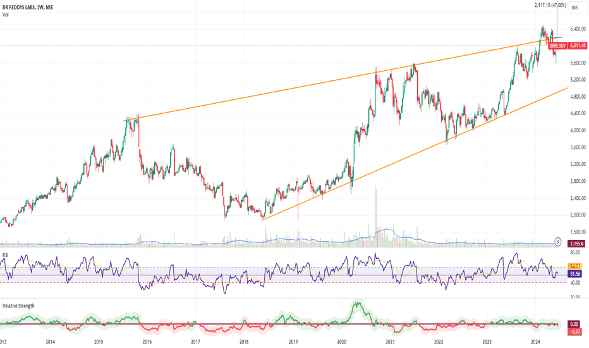Click the 40.00 RSI axis label
The width and height of the screenshot is (589, 348).
click(x=575, y=283)
